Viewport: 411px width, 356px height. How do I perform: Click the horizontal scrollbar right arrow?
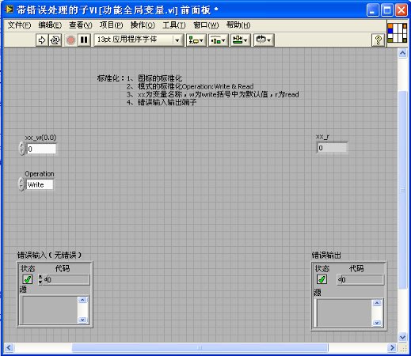[x=392, y=348]
